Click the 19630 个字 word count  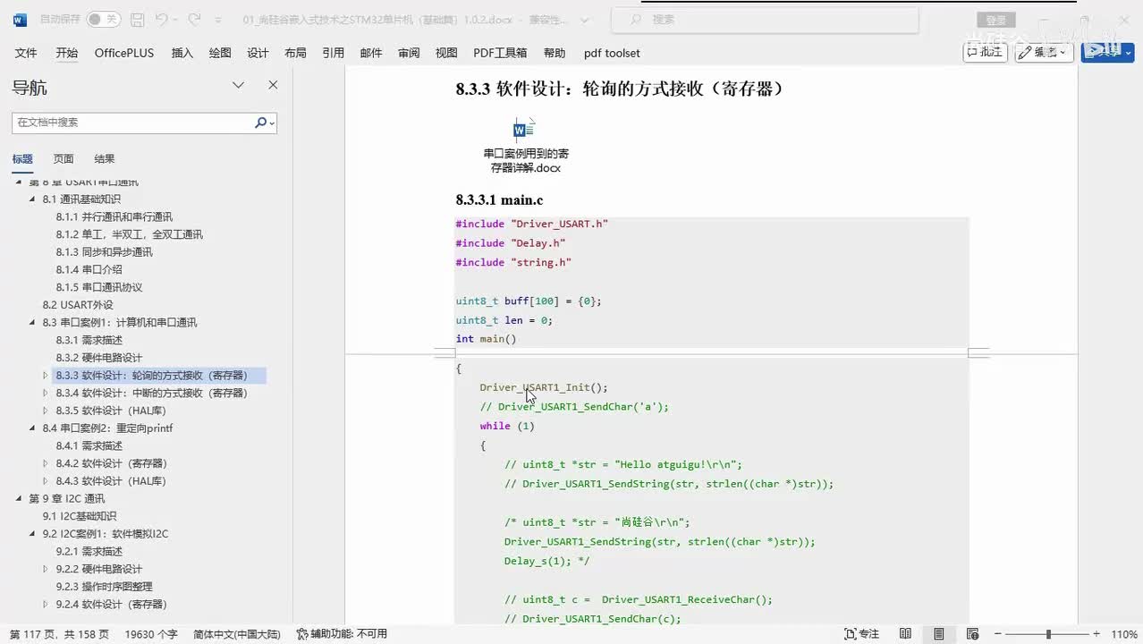151,634
